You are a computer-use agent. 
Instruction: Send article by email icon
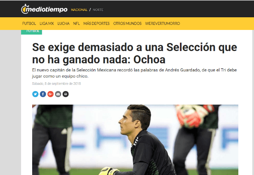click(58, 94)
